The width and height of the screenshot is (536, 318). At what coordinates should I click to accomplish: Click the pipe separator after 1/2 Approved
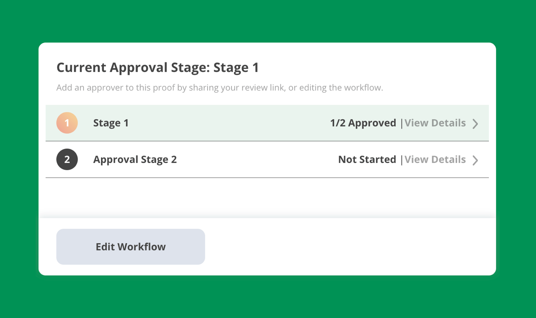point(401,123)
